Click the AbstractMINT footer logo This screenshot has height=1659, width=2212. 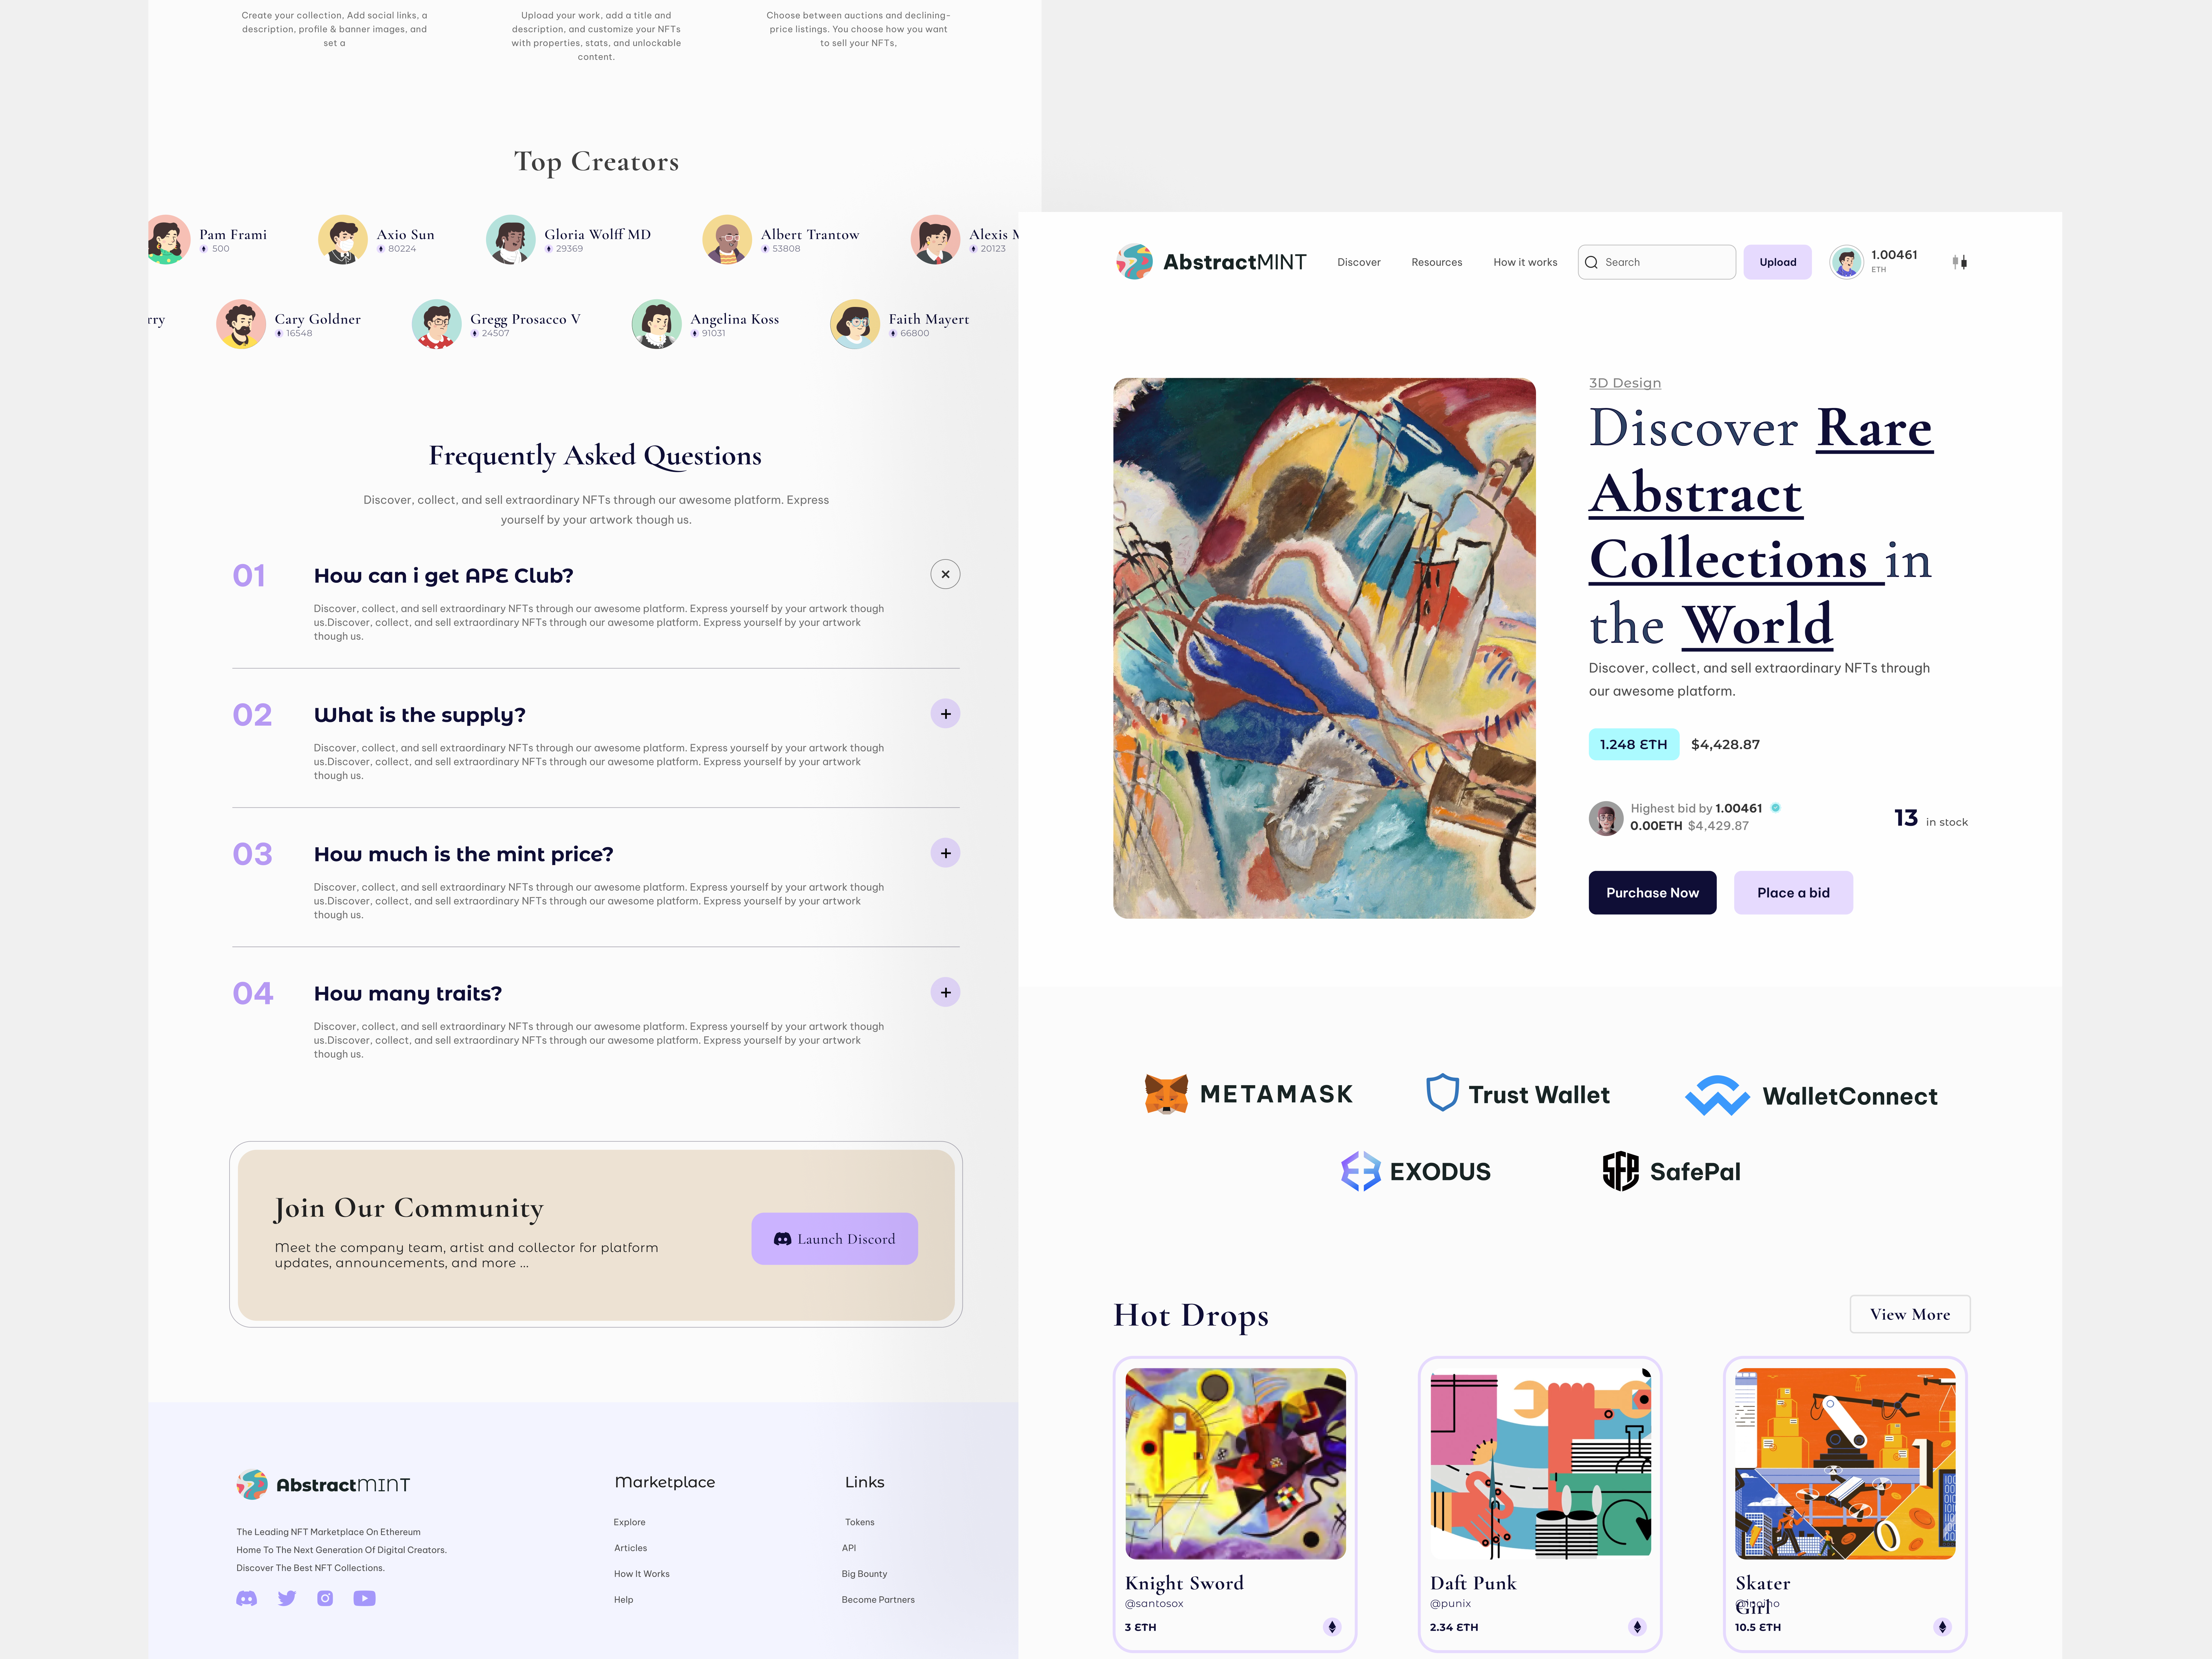pyautogui.click(x=323, y=1485)
